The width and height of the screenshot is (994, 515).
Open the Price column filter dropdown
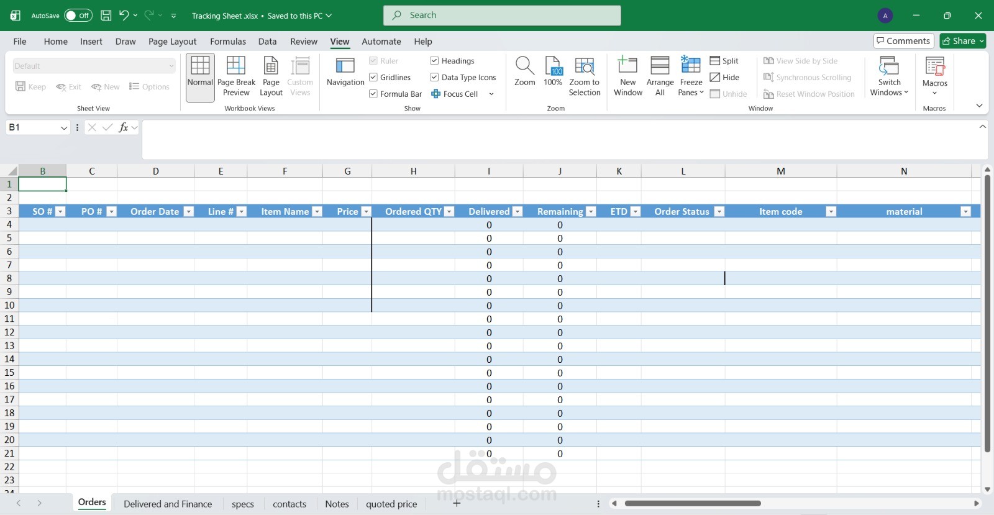pos(366,212)
